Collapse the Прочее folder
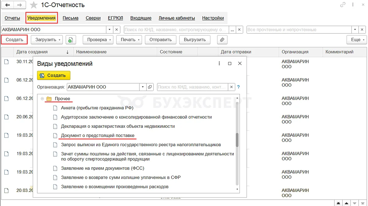Viewport: 368px width, 206px height. (42, 99)
